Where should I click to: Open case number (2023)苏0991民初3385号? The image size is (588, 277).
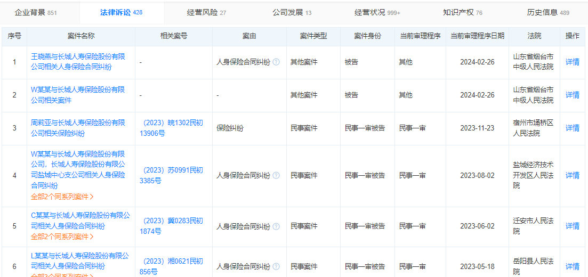(171, 175)
